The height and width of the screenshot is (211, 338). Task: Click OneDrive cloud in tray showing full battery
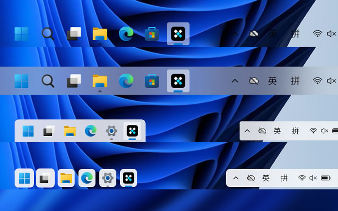251,178
